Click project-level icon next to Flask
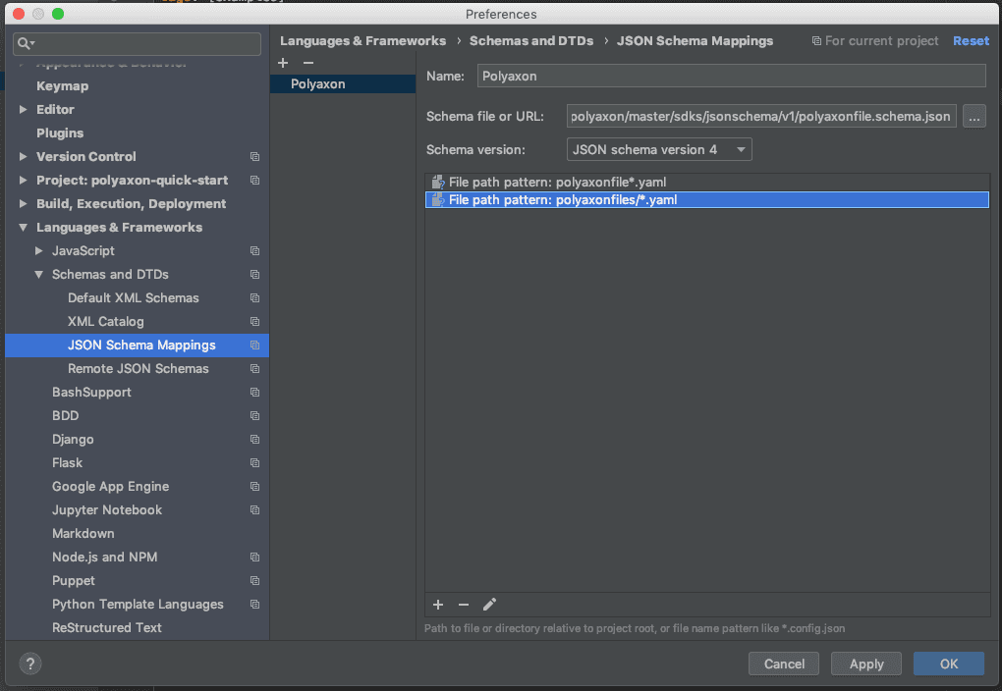 (255, 463)
